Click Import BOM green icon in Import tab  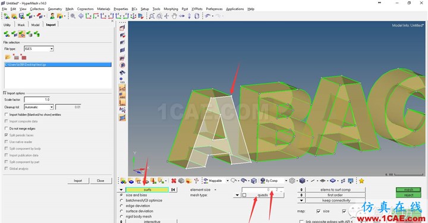(x=37, y=34)
